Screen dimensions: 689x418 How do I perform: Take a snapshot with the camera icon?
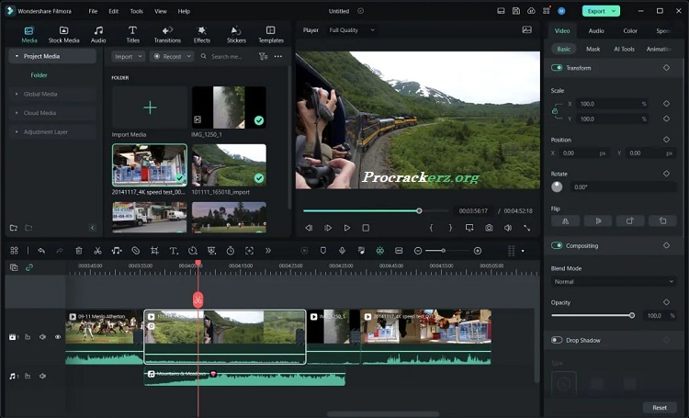click(489, 227)
